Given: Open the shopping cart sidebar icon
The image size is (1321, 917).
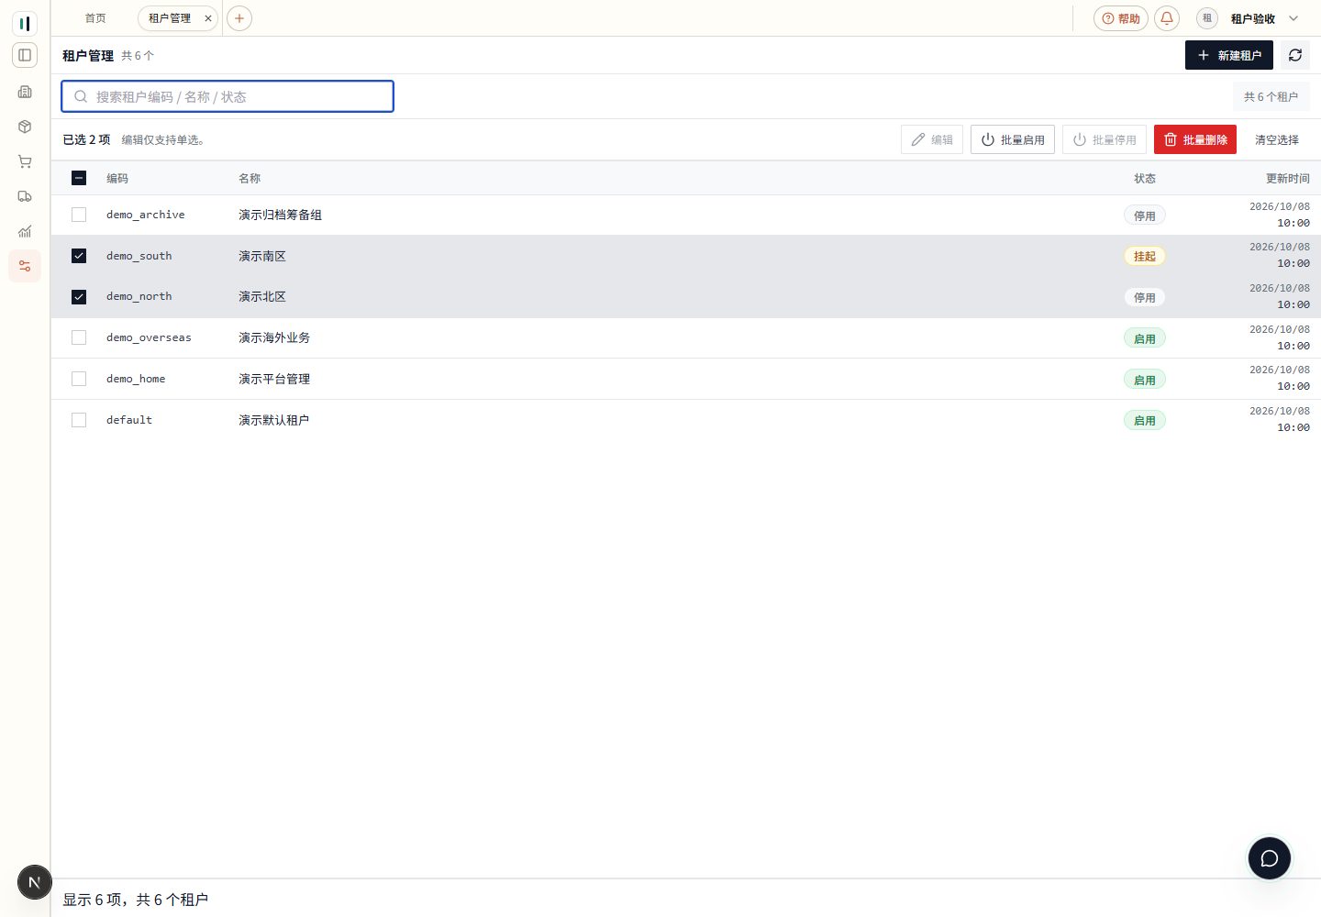Looking at the screenshot, I should click(25, 161).
